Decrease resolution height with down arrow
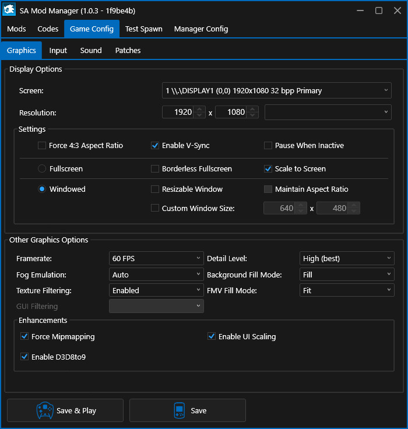The height and width of the screenshot is (429, 408). click(252, 115)
